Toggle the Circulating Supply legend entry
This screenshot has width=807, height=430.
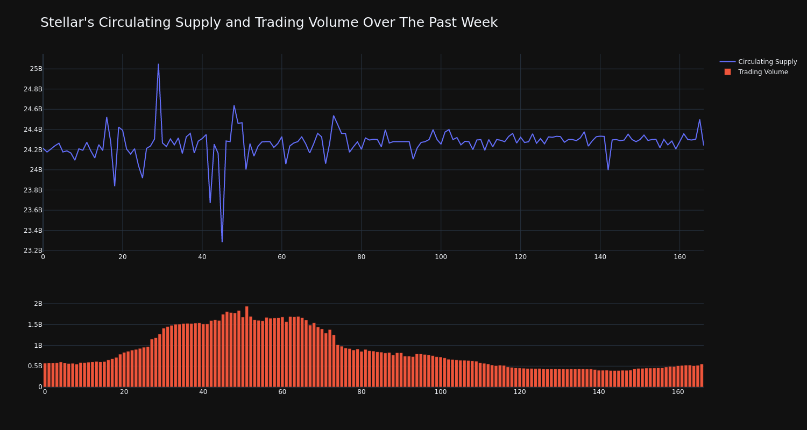click(758, 62)
